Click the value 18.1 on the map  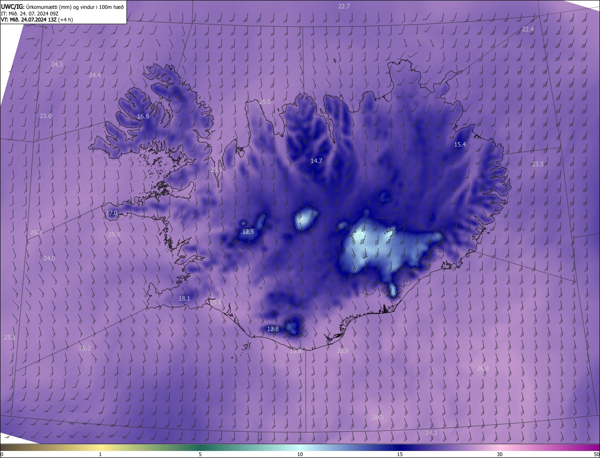(184, 298)
